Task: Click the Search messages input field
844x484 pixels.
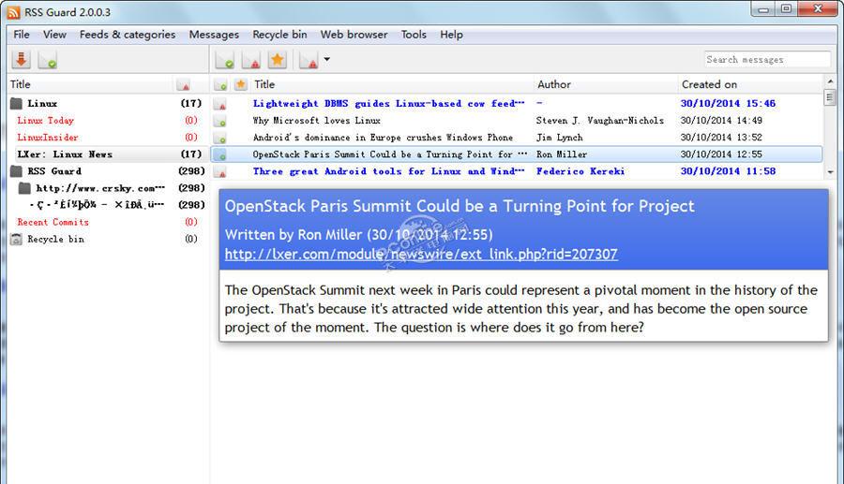Action: pos(767,59)
